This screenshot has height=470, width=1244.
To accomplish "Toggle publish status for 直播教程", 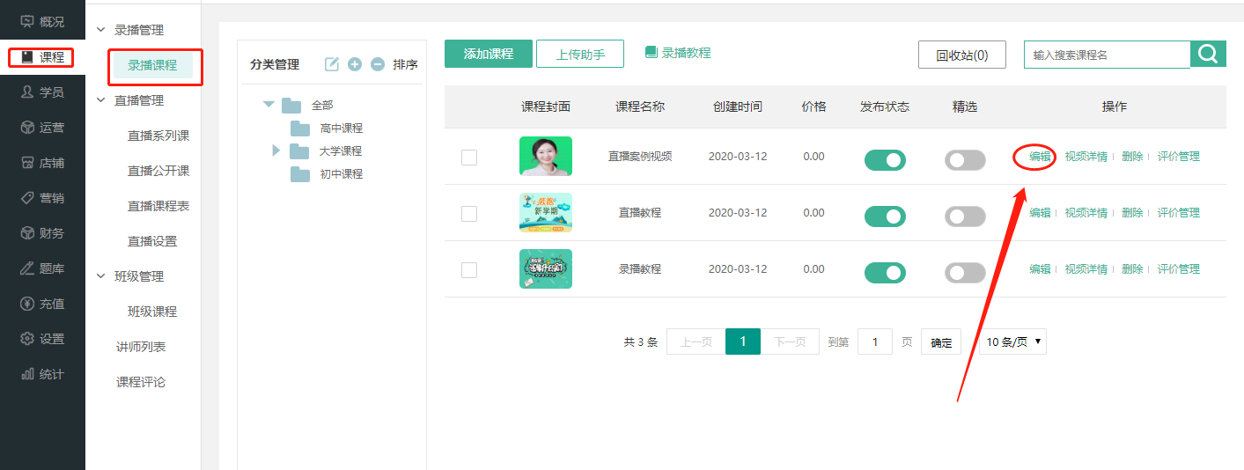I will pos(885,217).
